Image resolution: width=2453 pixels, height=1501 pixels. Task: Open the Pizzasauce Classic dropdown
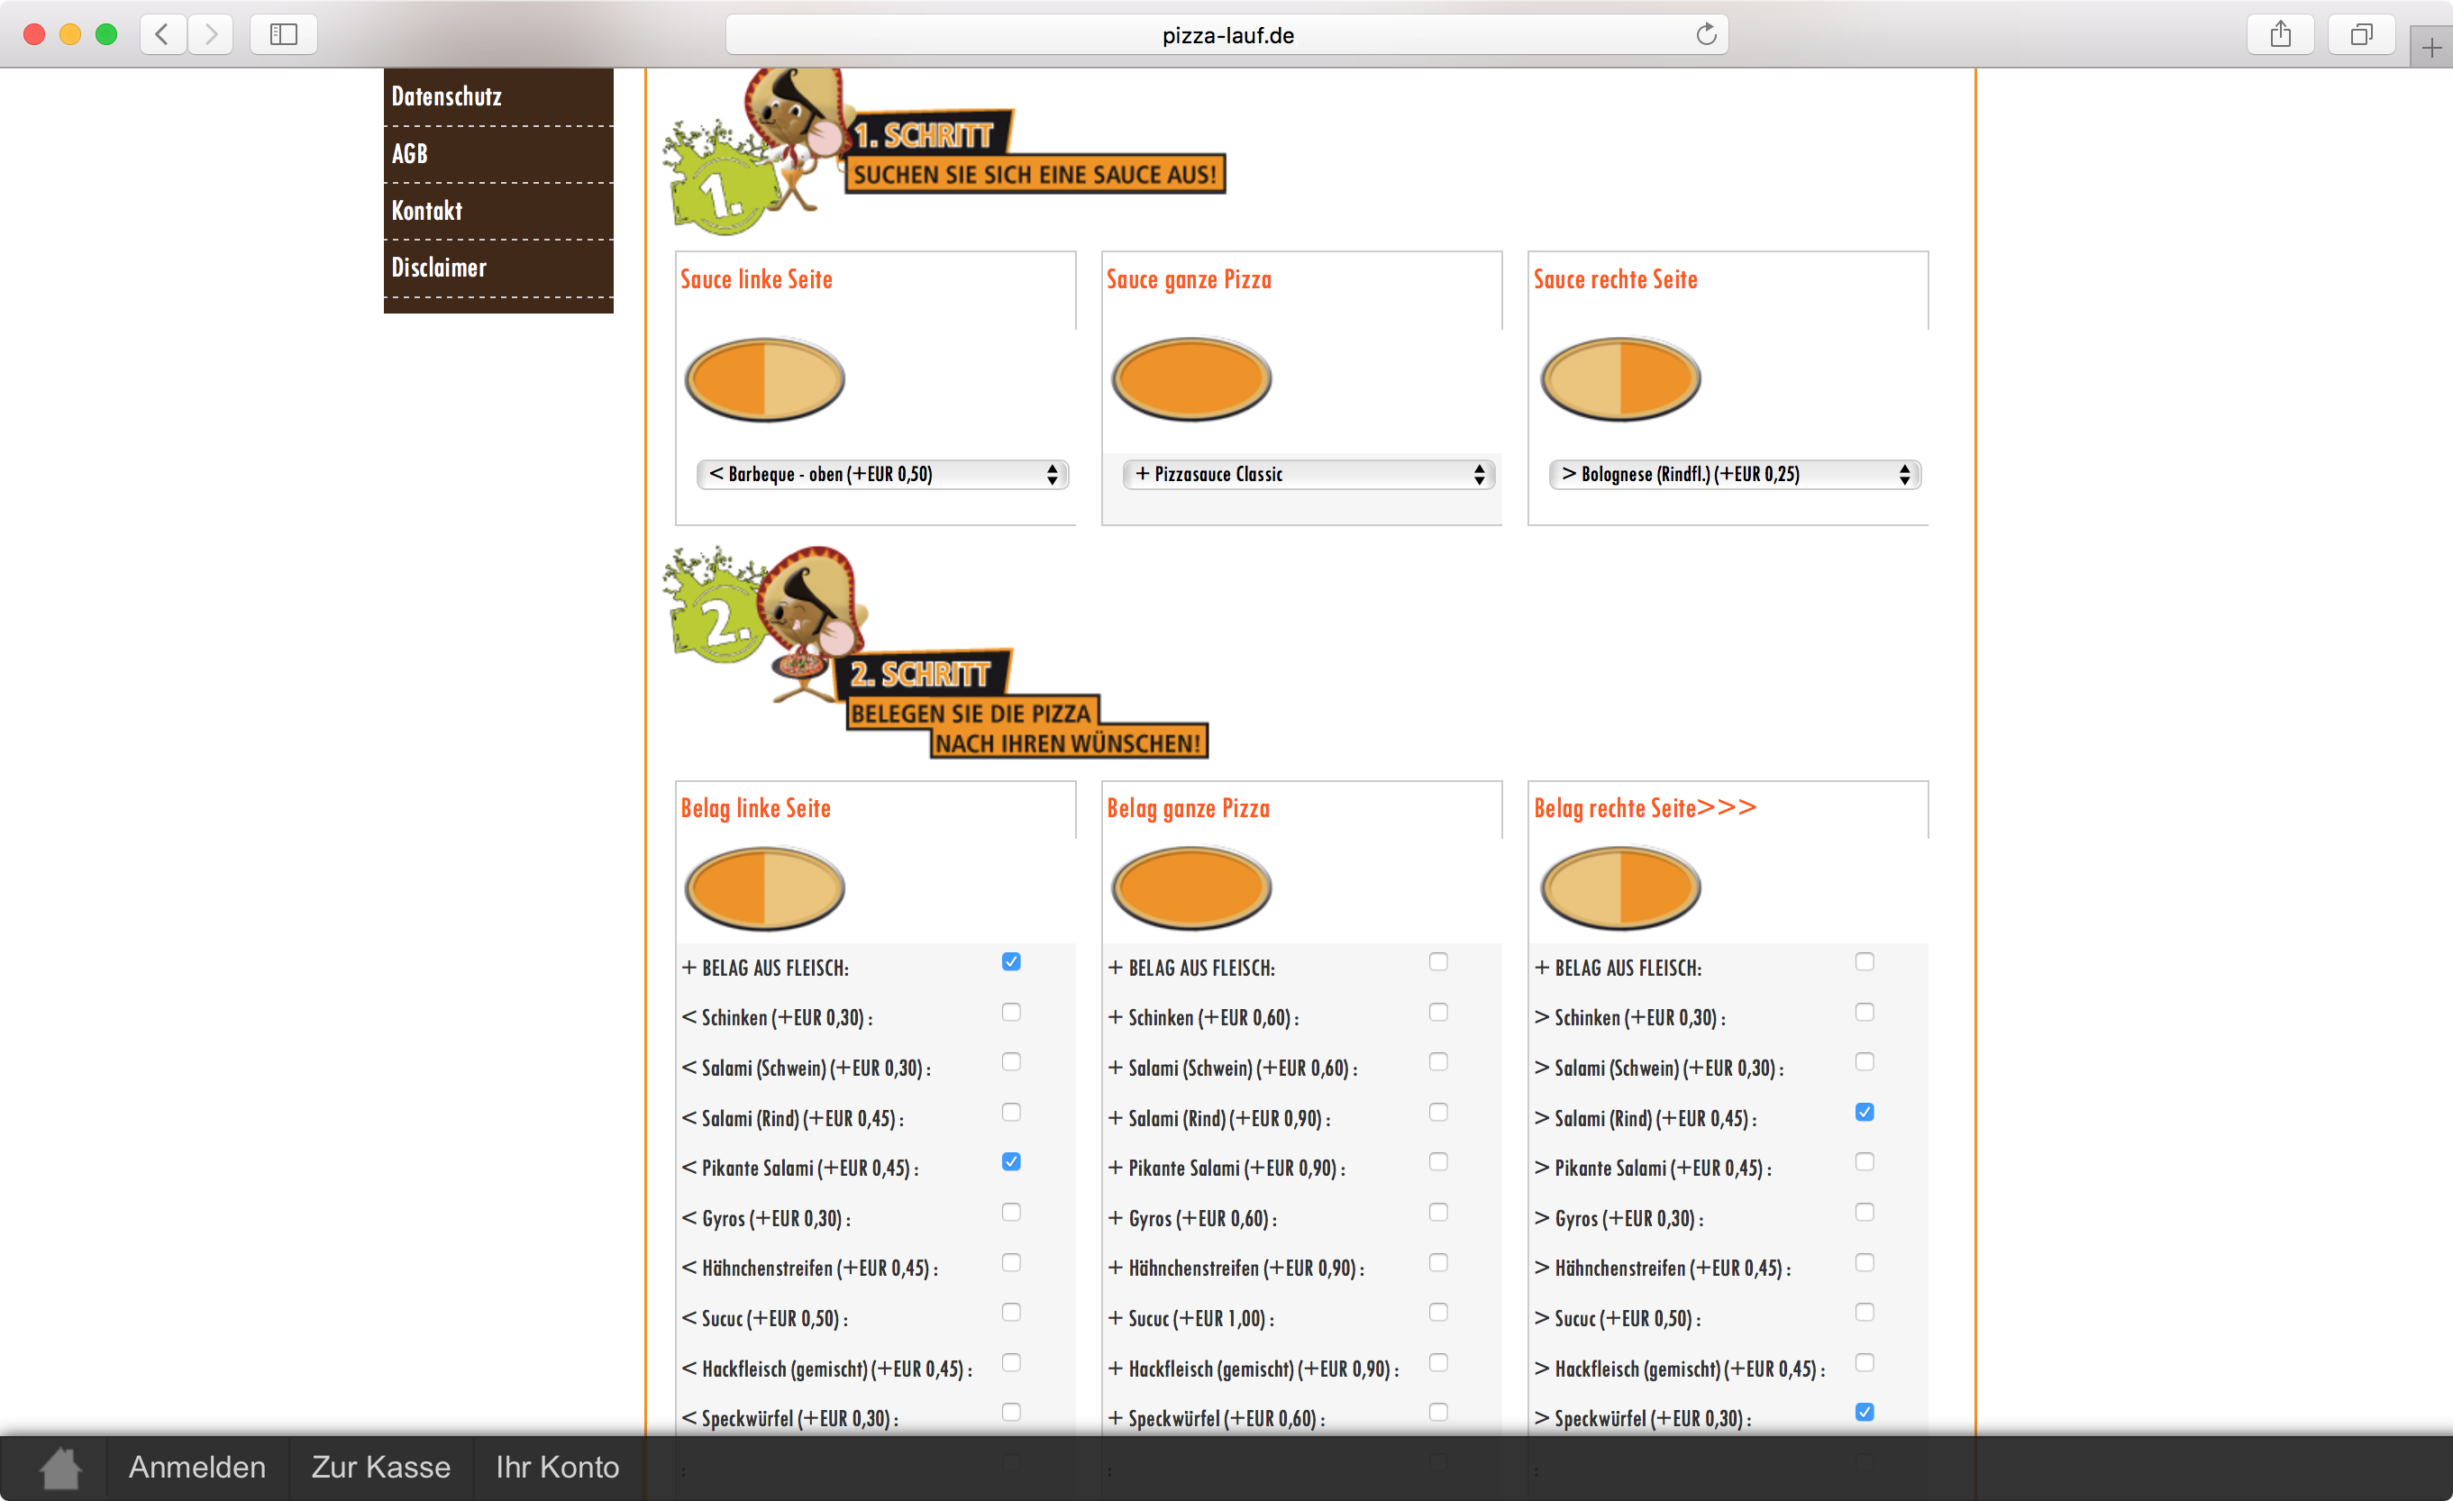pos(1309,474)
